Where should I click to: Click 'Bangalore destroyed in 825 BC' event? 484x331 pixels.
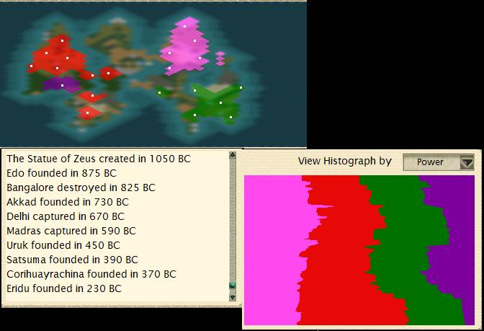coord(81,187)
